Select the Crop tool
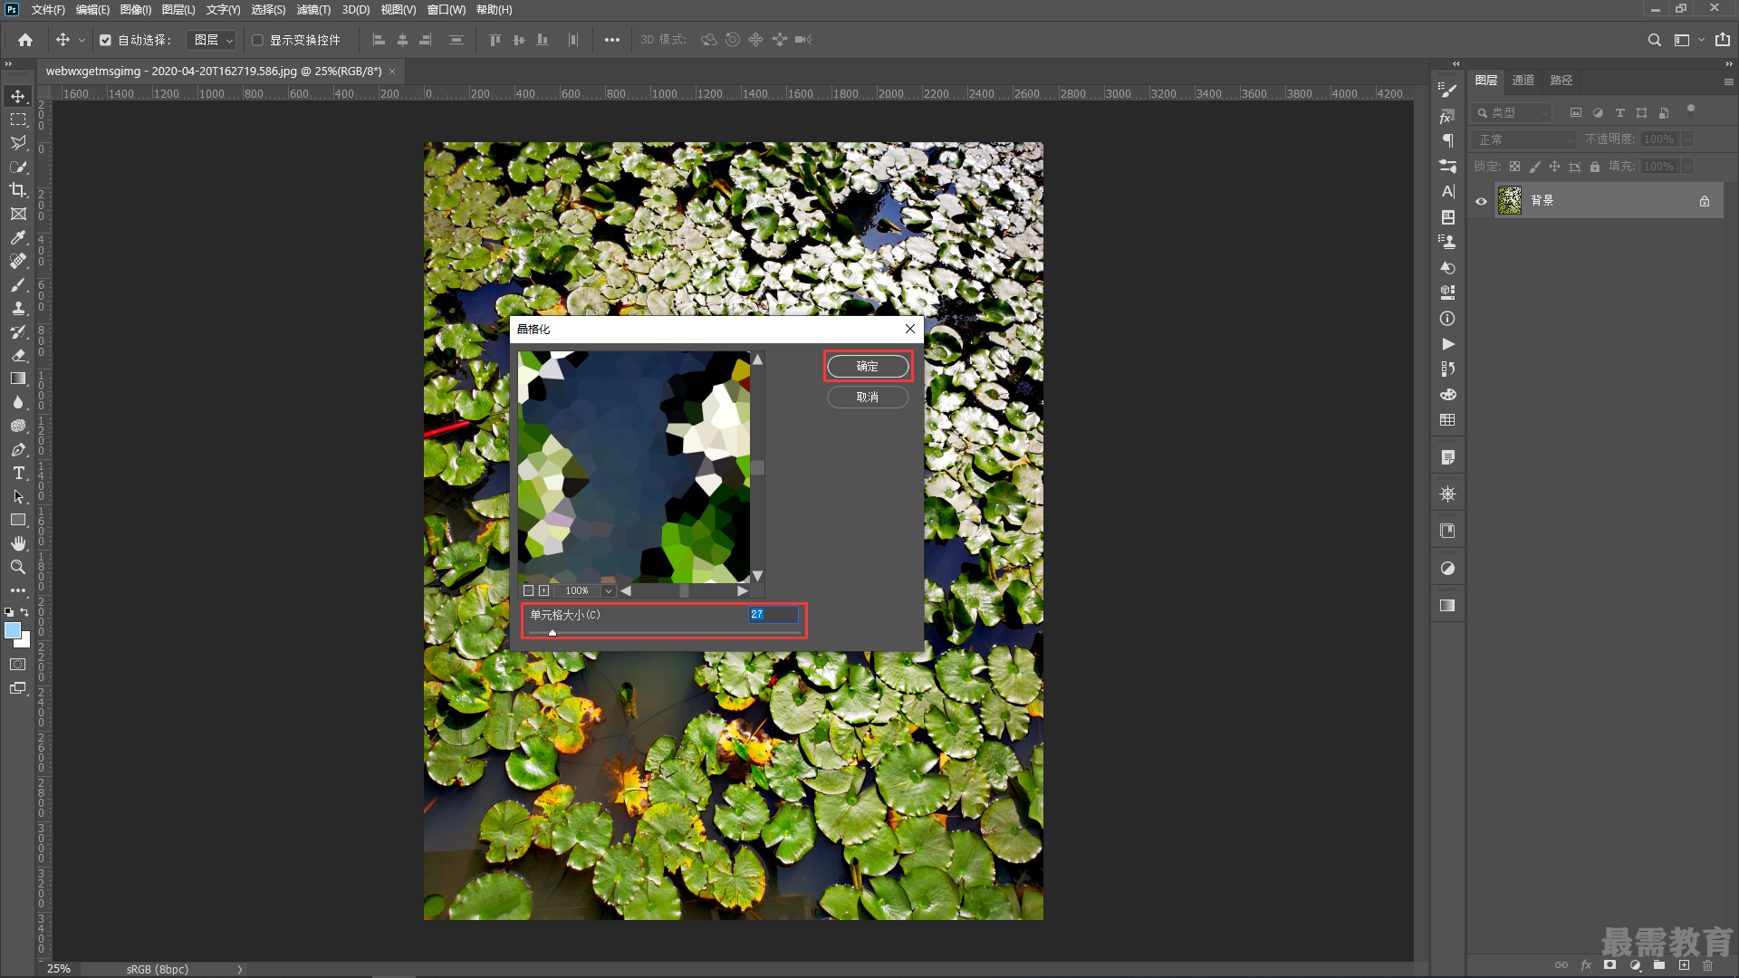 [18, 190]
